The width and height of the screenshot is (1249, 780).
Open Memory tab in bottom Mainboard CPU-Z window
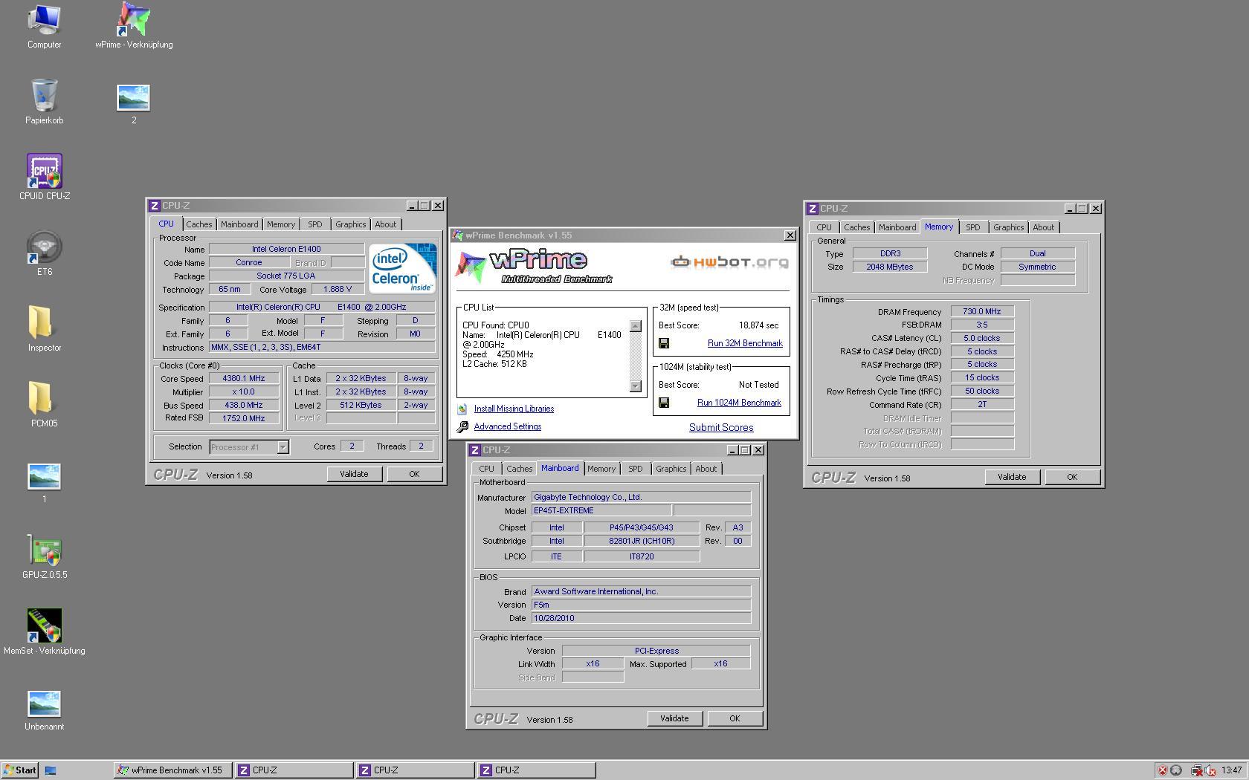click(x=601, y=469)
